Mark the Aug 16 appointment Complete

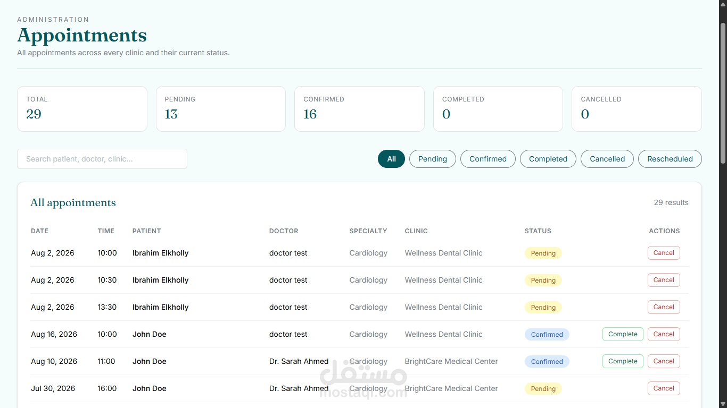[x=623, y=334]
